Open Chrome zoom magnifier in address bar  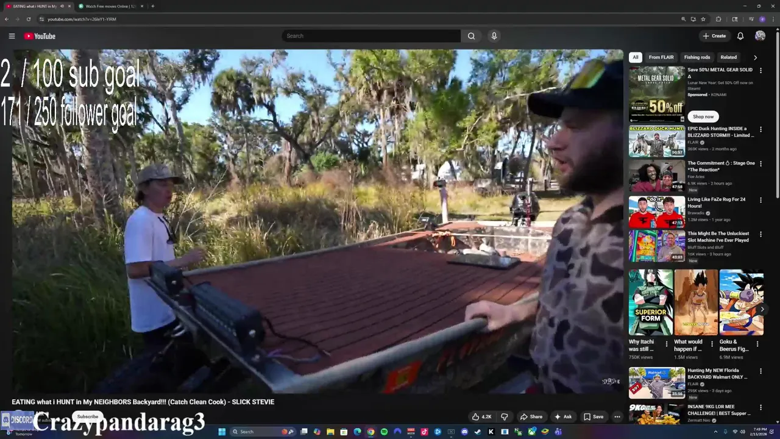[x=683, y=19]
